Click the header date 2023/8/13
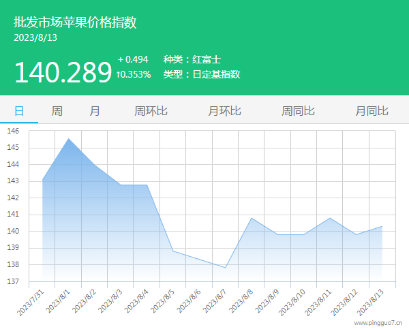The width and height of the screenshot is (409, 329). [x=35, y=38]
